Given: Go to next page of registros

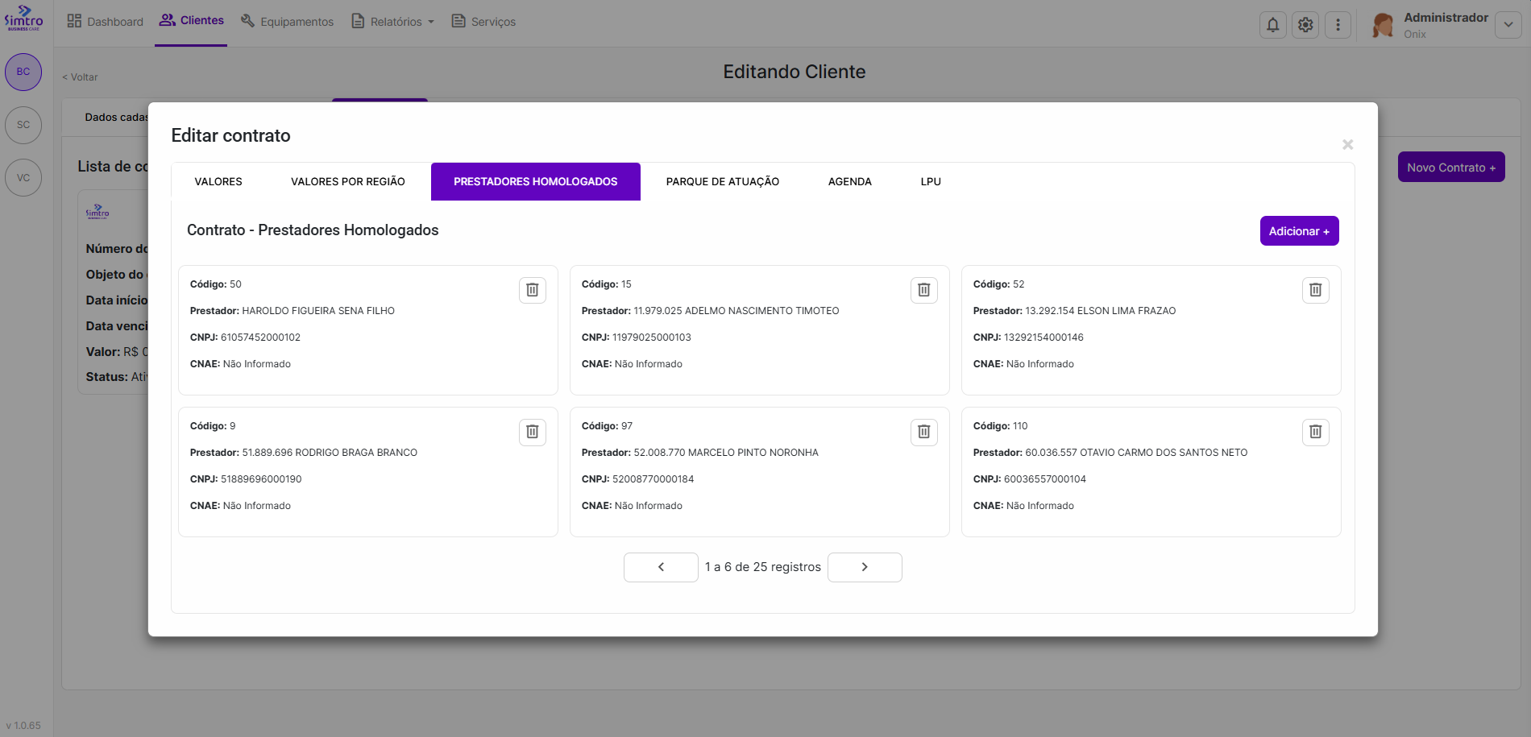Looking at the screenshot, I should pos(864,567).
